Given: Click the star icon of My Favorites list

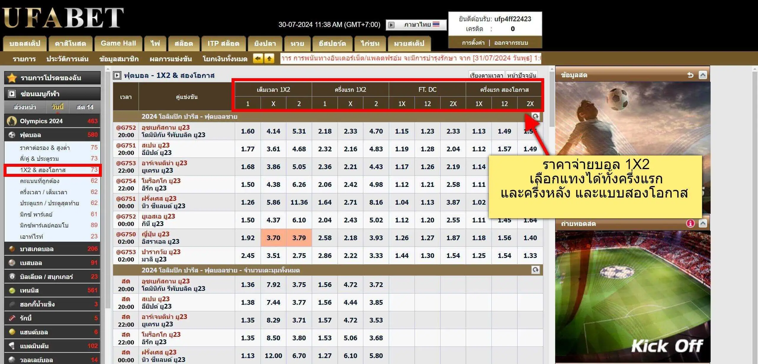Looking at the screenshot, I should coord(12,78).
